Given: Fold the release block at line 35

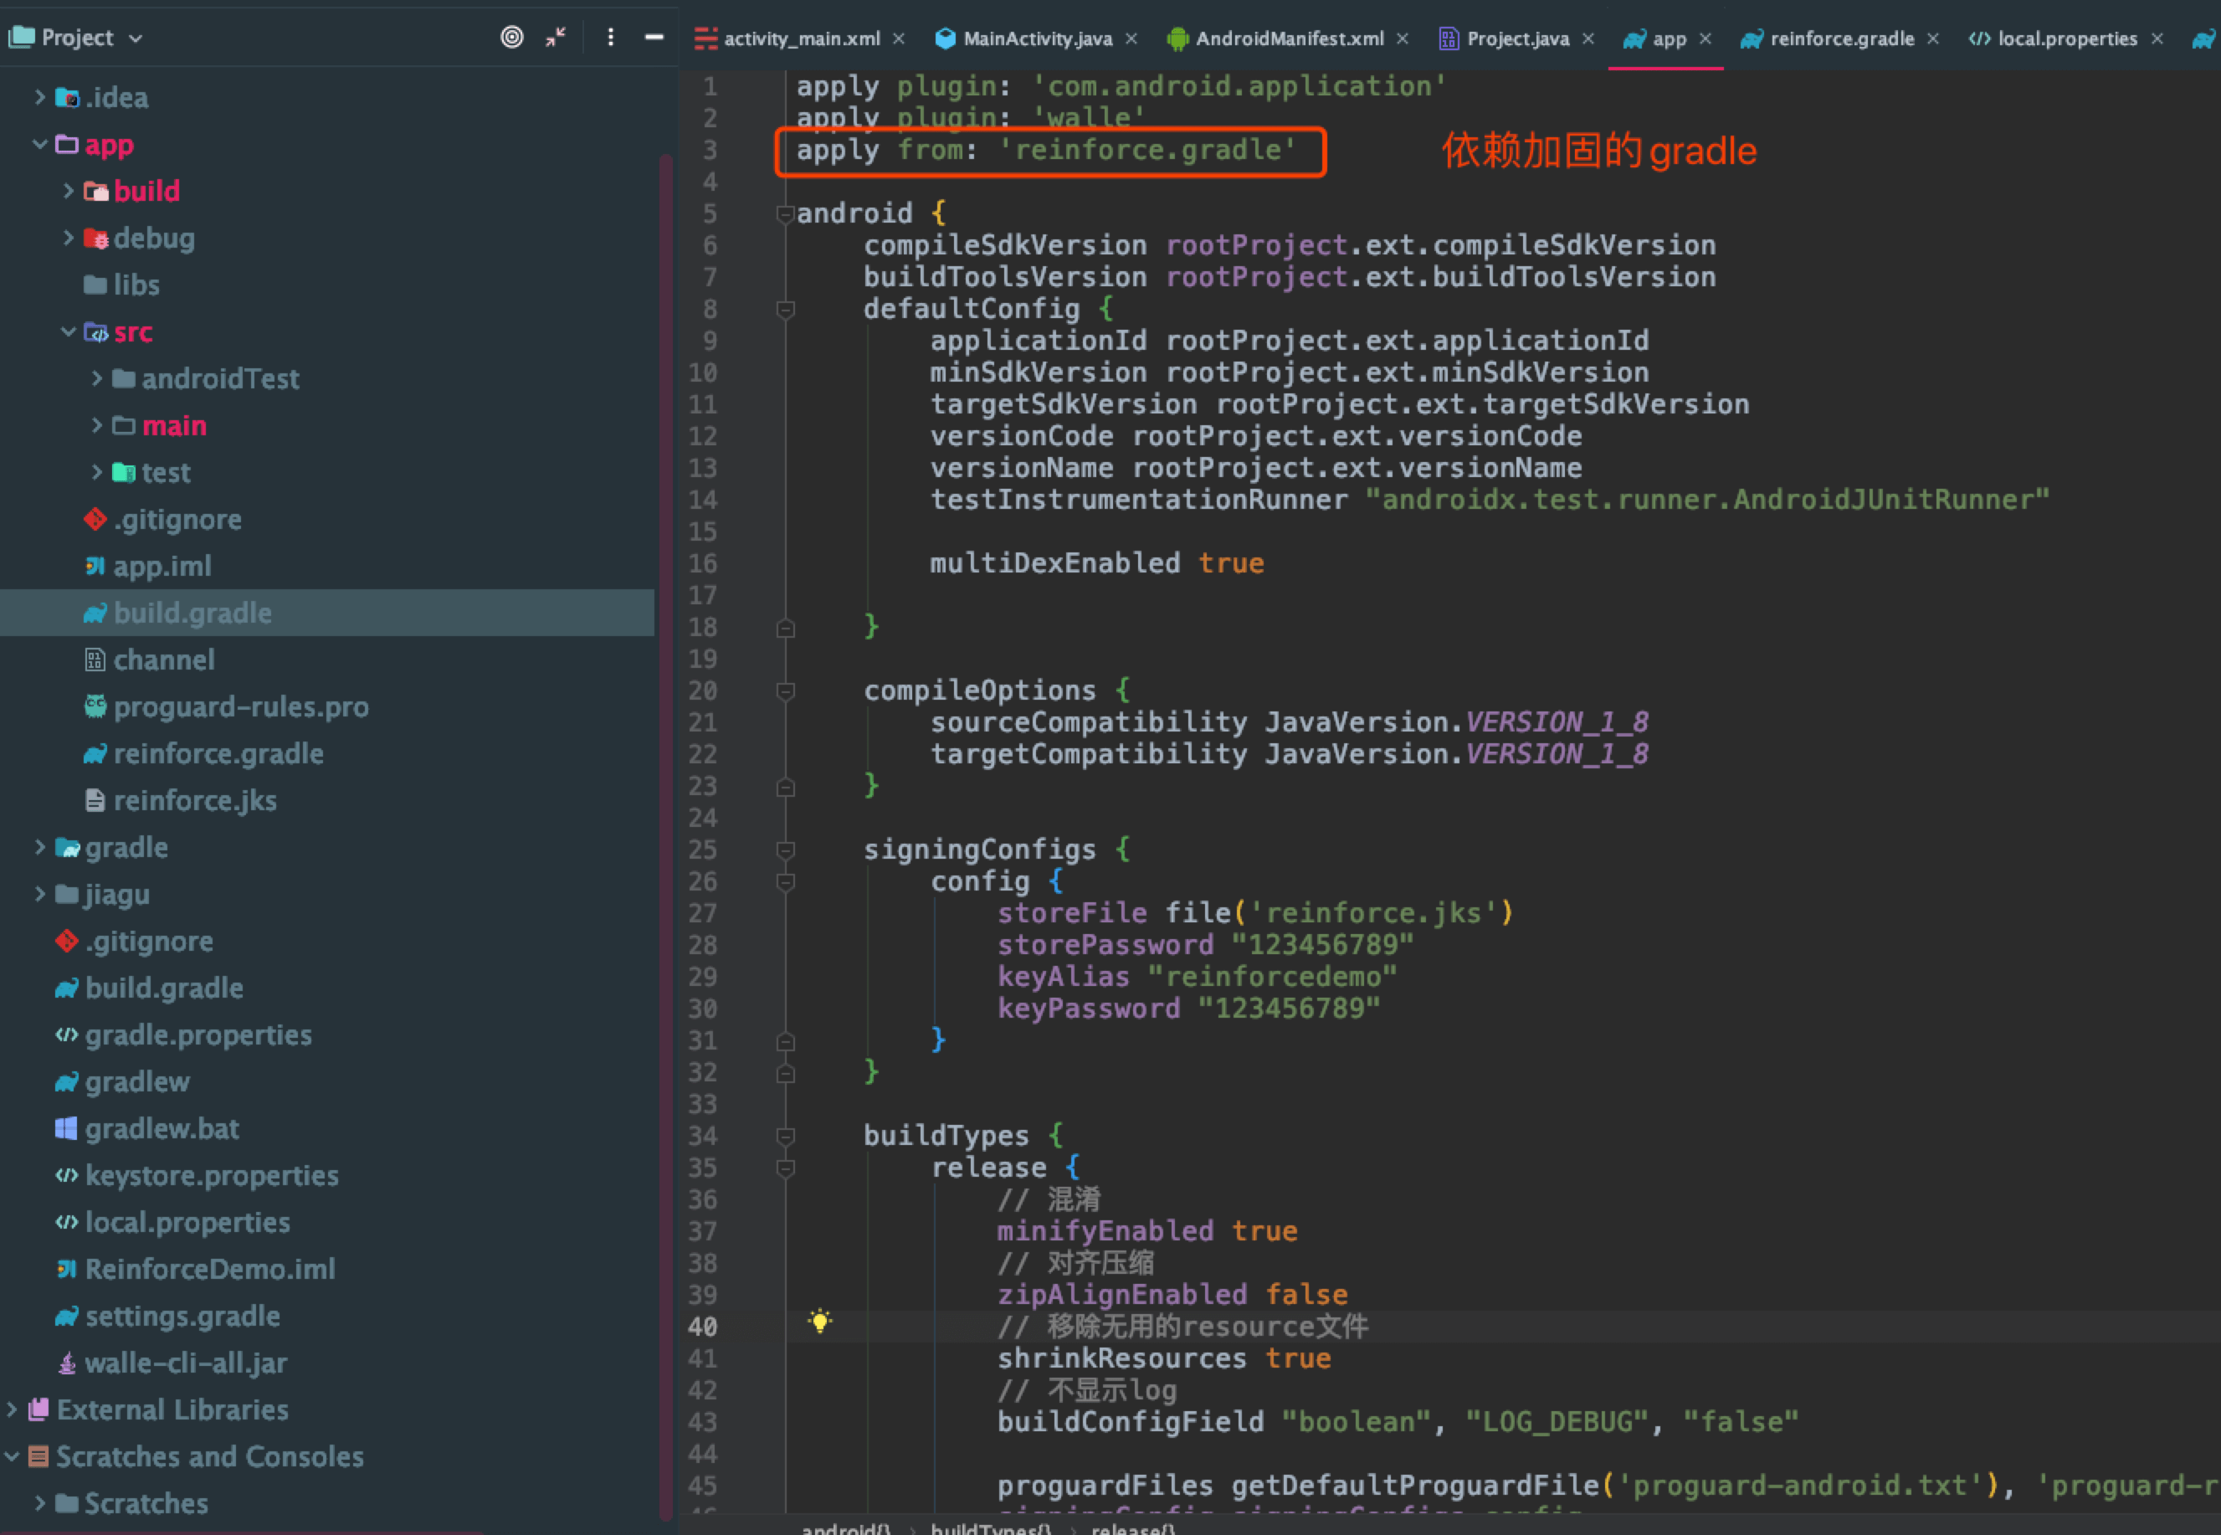Looking at the screenshot, I should click(x=786, y=1168).
